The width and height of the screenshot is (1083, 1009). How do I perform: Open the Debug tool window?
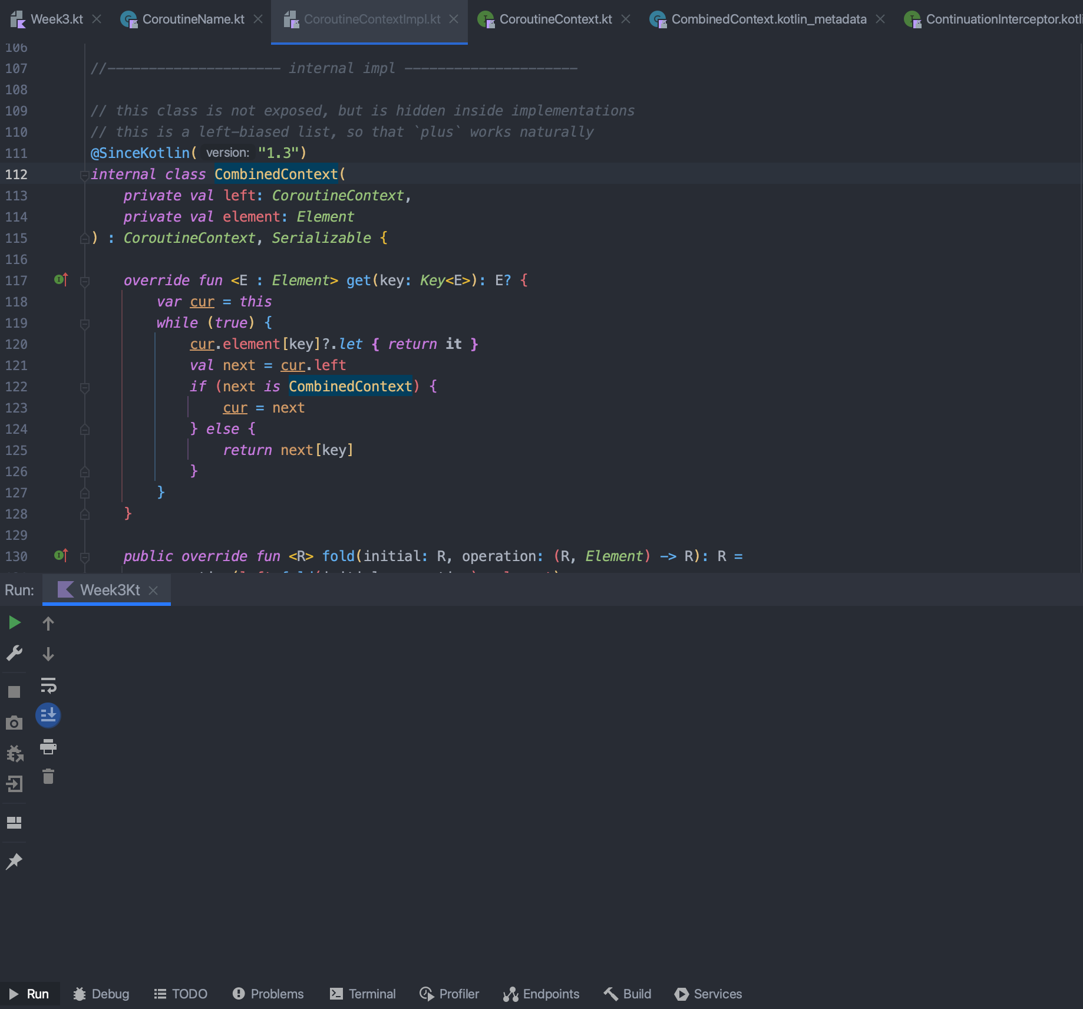pos(101,994)
